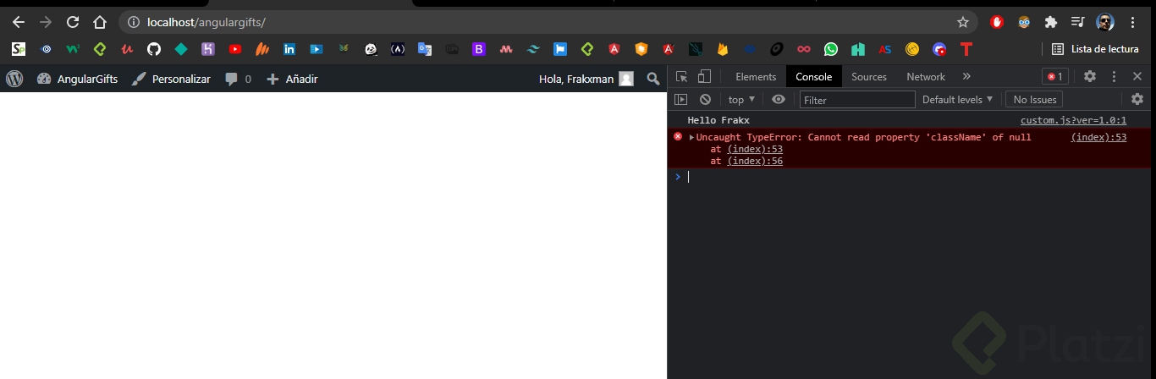Toggle the console sidebar panel
Screen dimensions: 1156x379
680,100
